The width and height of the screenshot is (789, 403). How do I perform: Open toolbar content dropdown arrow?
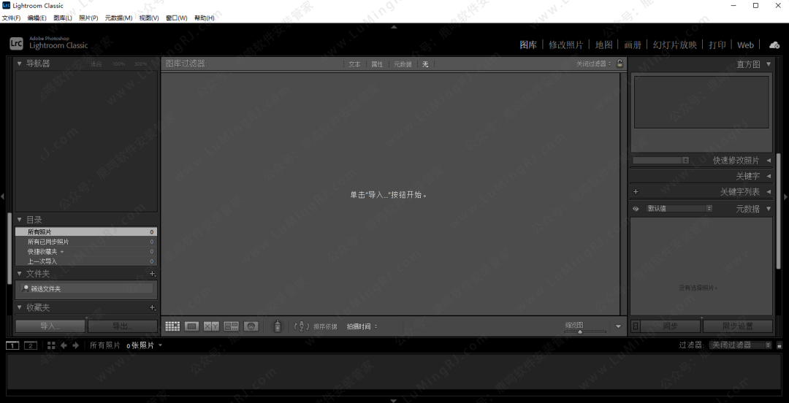tap(619, 326)
